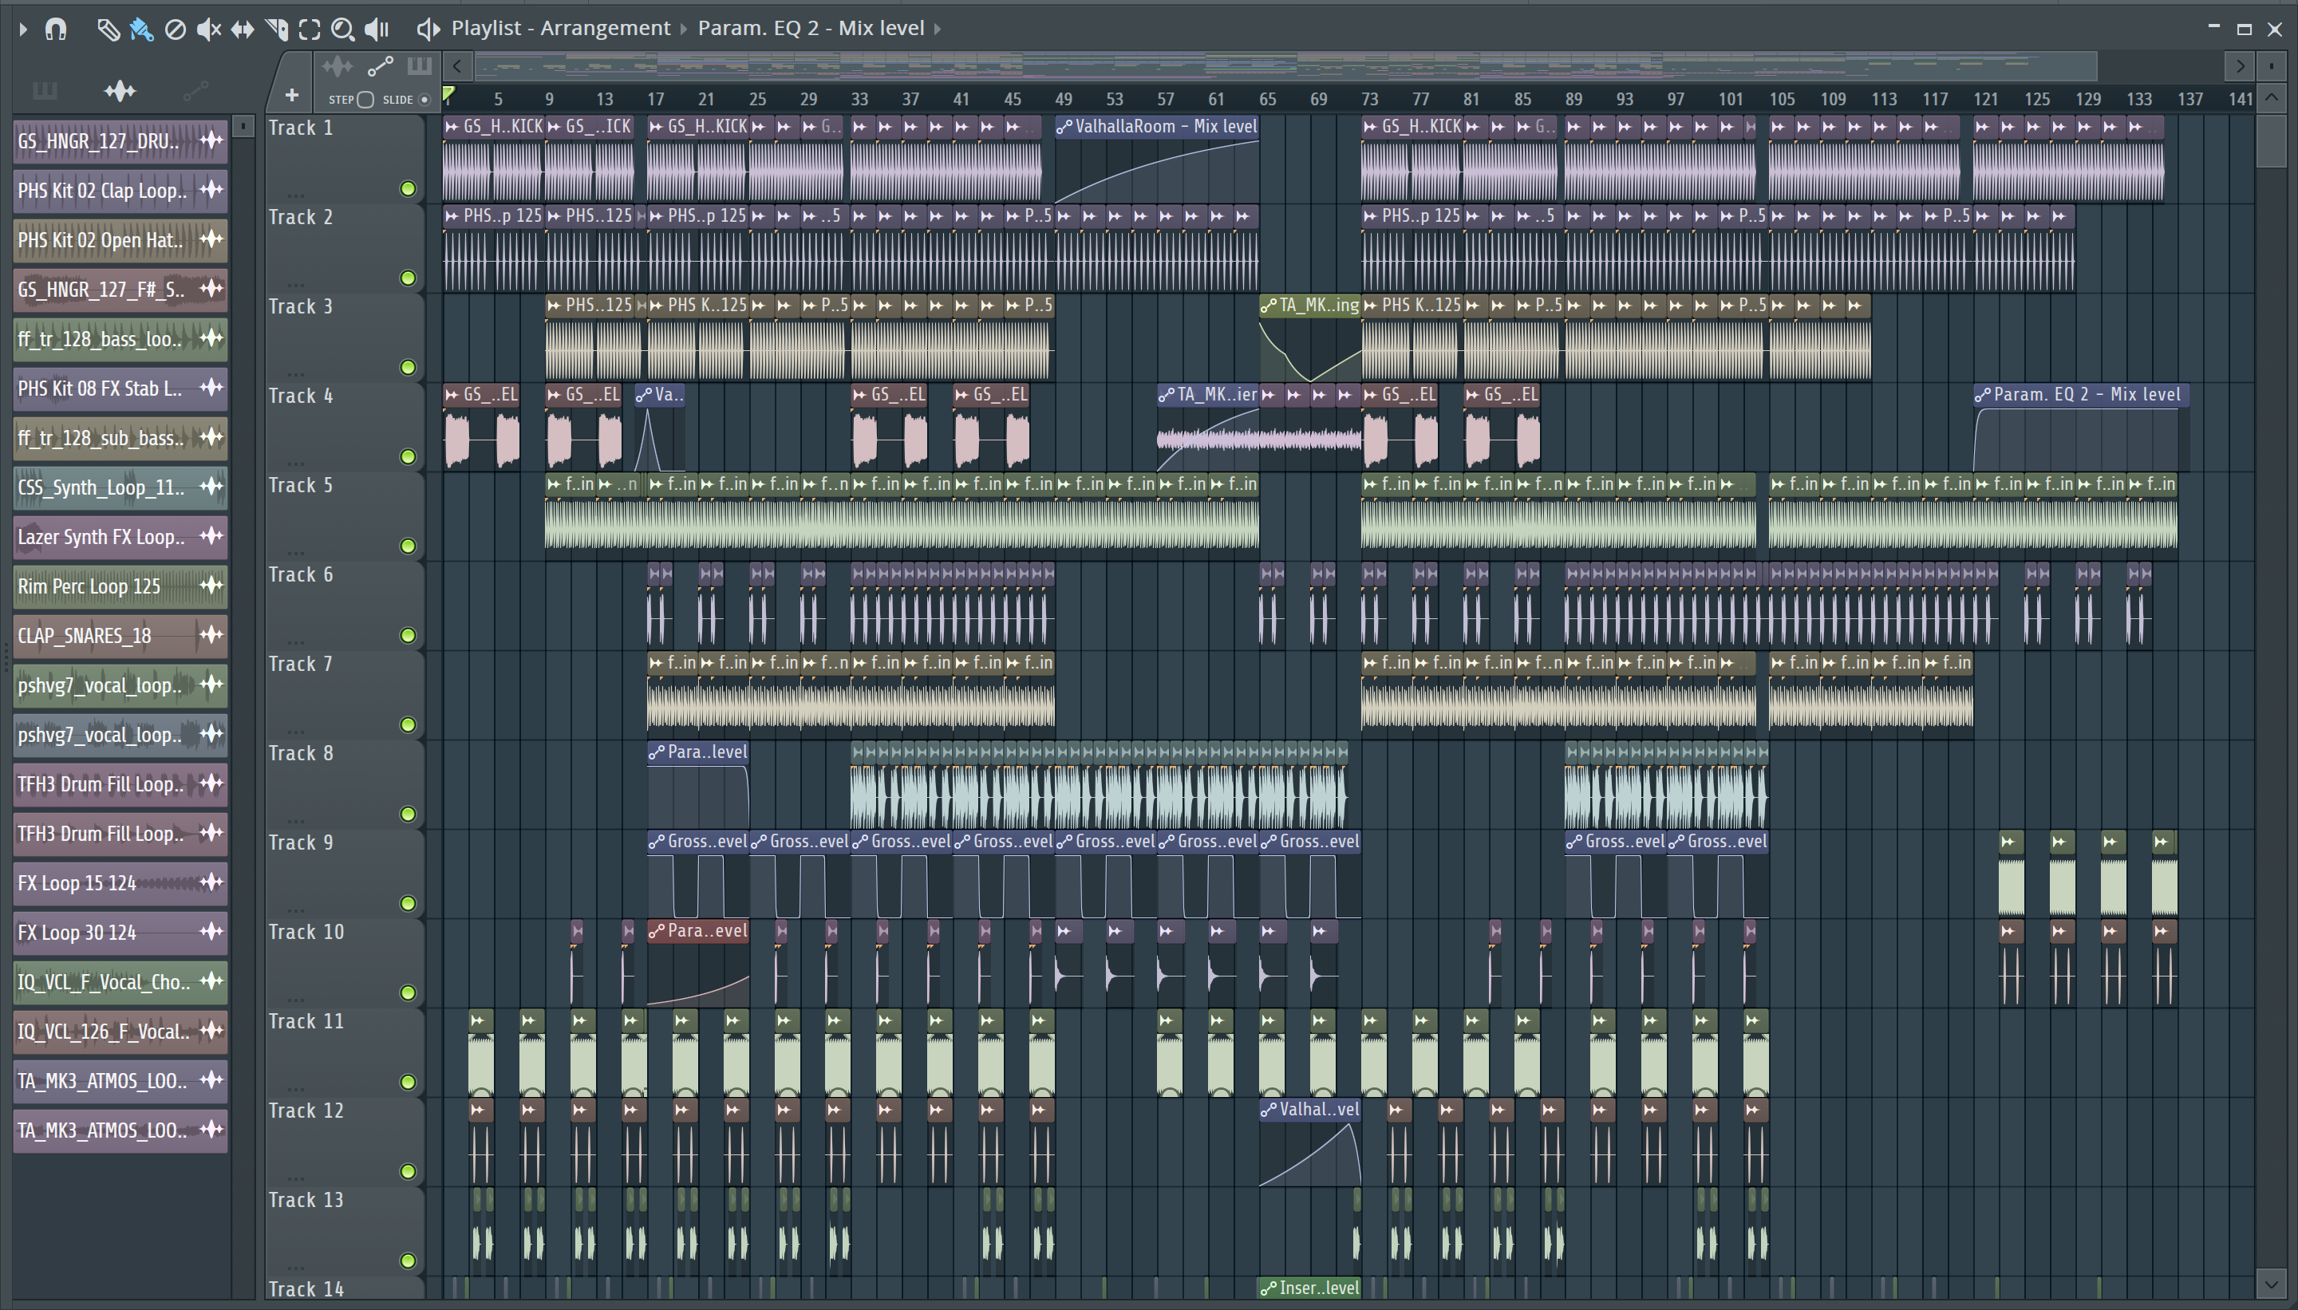Mute Track 2 using its green LED
The image size is (2298, 1310).
coord(408,278)
